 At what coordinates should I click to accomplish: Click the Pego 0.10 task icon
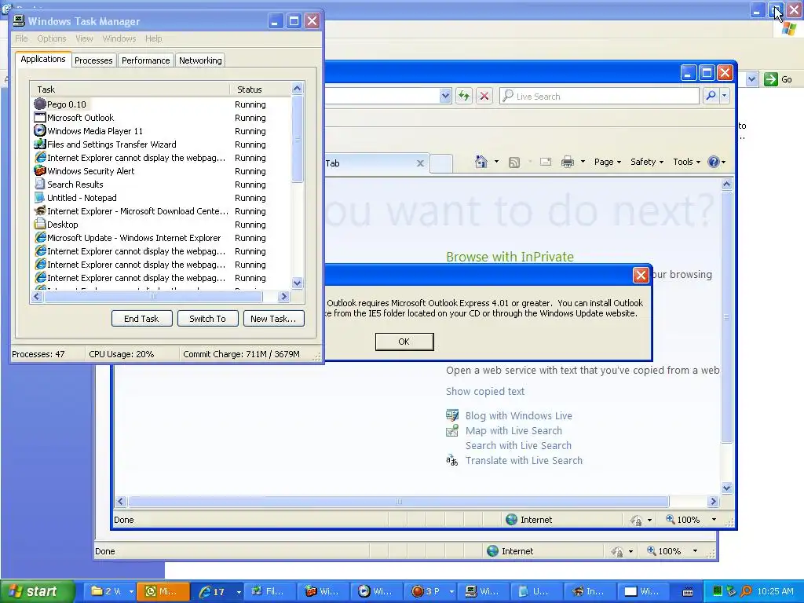pyautogui.click(x=40, y=104)
